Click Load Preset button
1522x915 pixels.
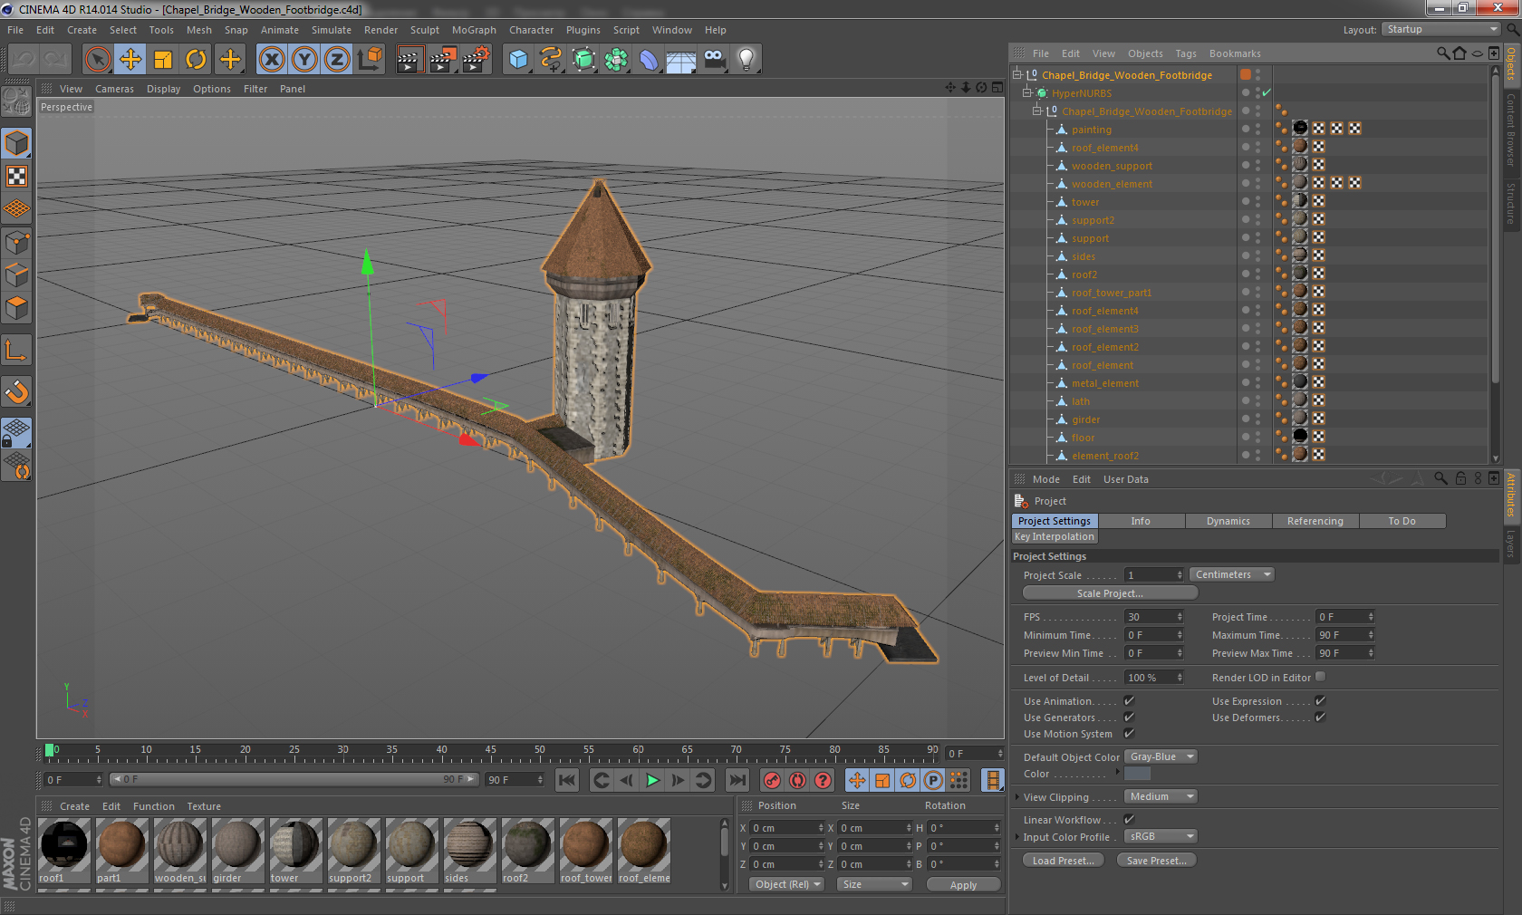[x=1064, y=861]
